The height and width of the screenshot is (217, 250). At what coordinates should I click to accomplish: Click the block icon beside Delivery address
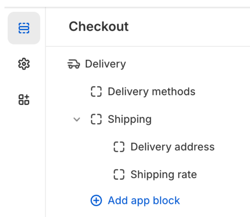tap(119, 147)
